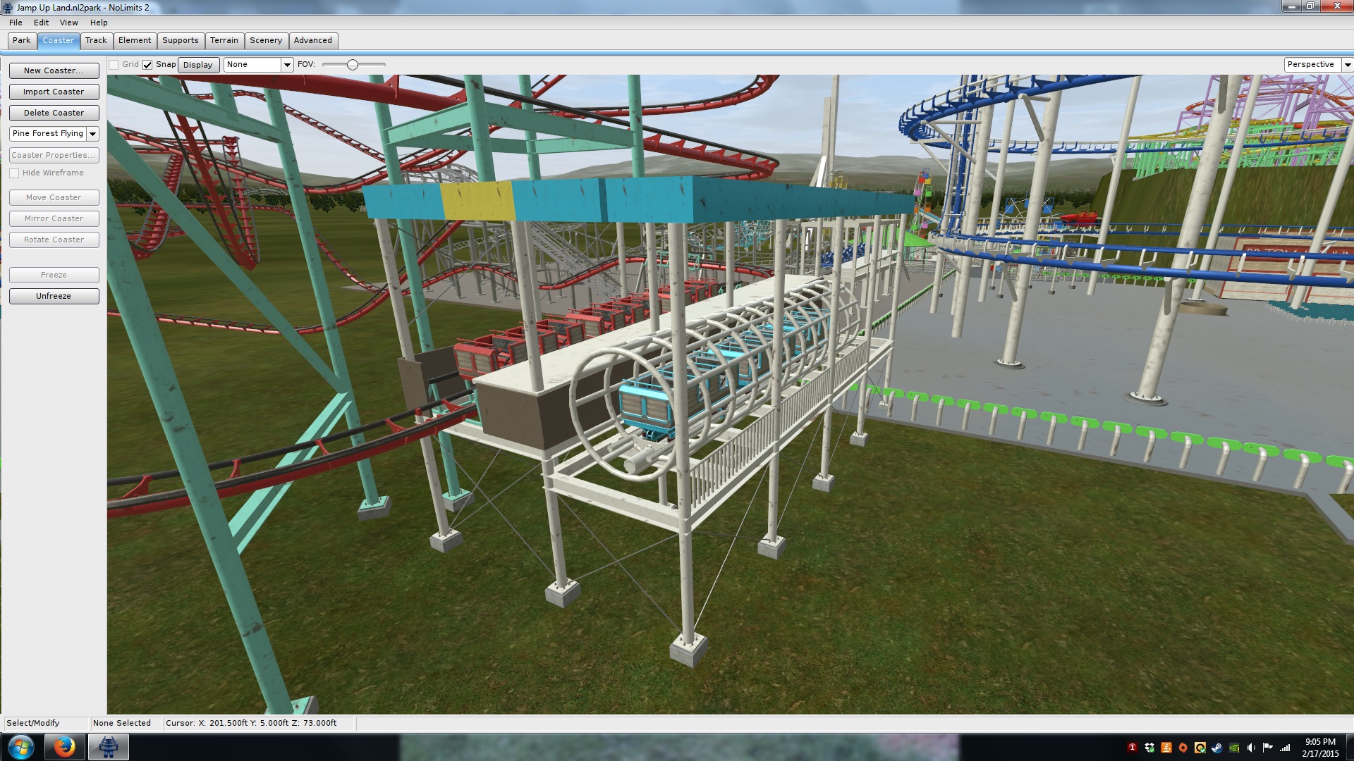1354x761 pixels.
Task: Click the NVIDIA tray icon
Action: (x=1234, y=748)
